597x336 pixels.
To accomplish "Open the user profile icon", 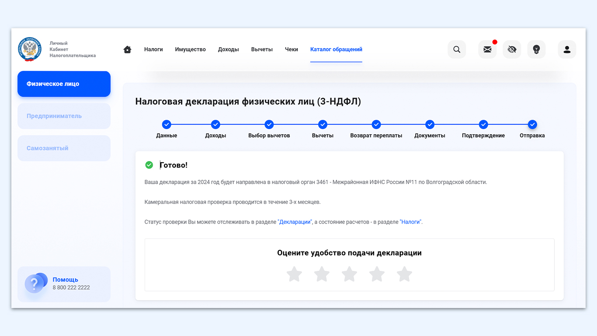I will tap(567, 49).
